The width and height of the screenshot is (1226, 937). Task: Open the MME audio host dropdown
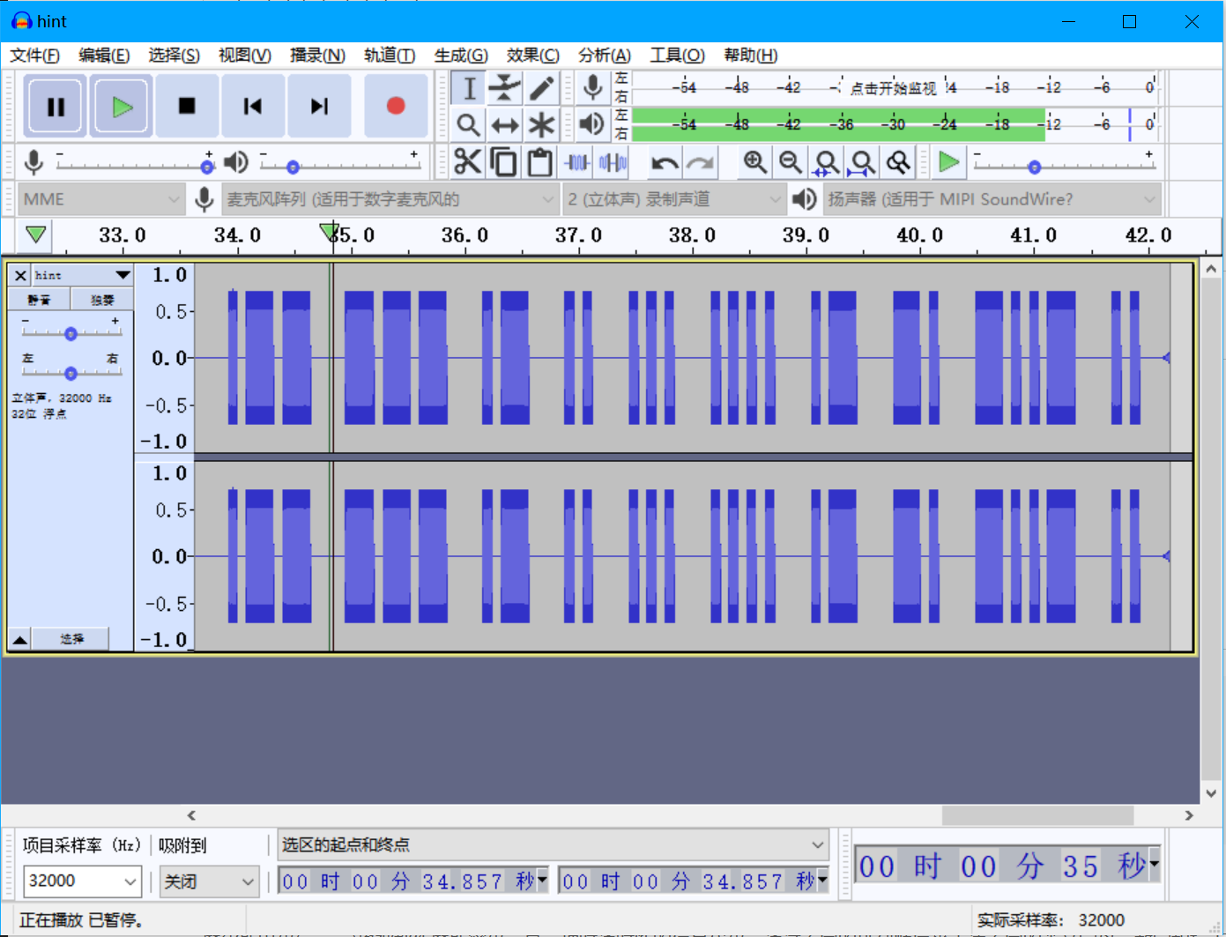click(x=100, y=199)
